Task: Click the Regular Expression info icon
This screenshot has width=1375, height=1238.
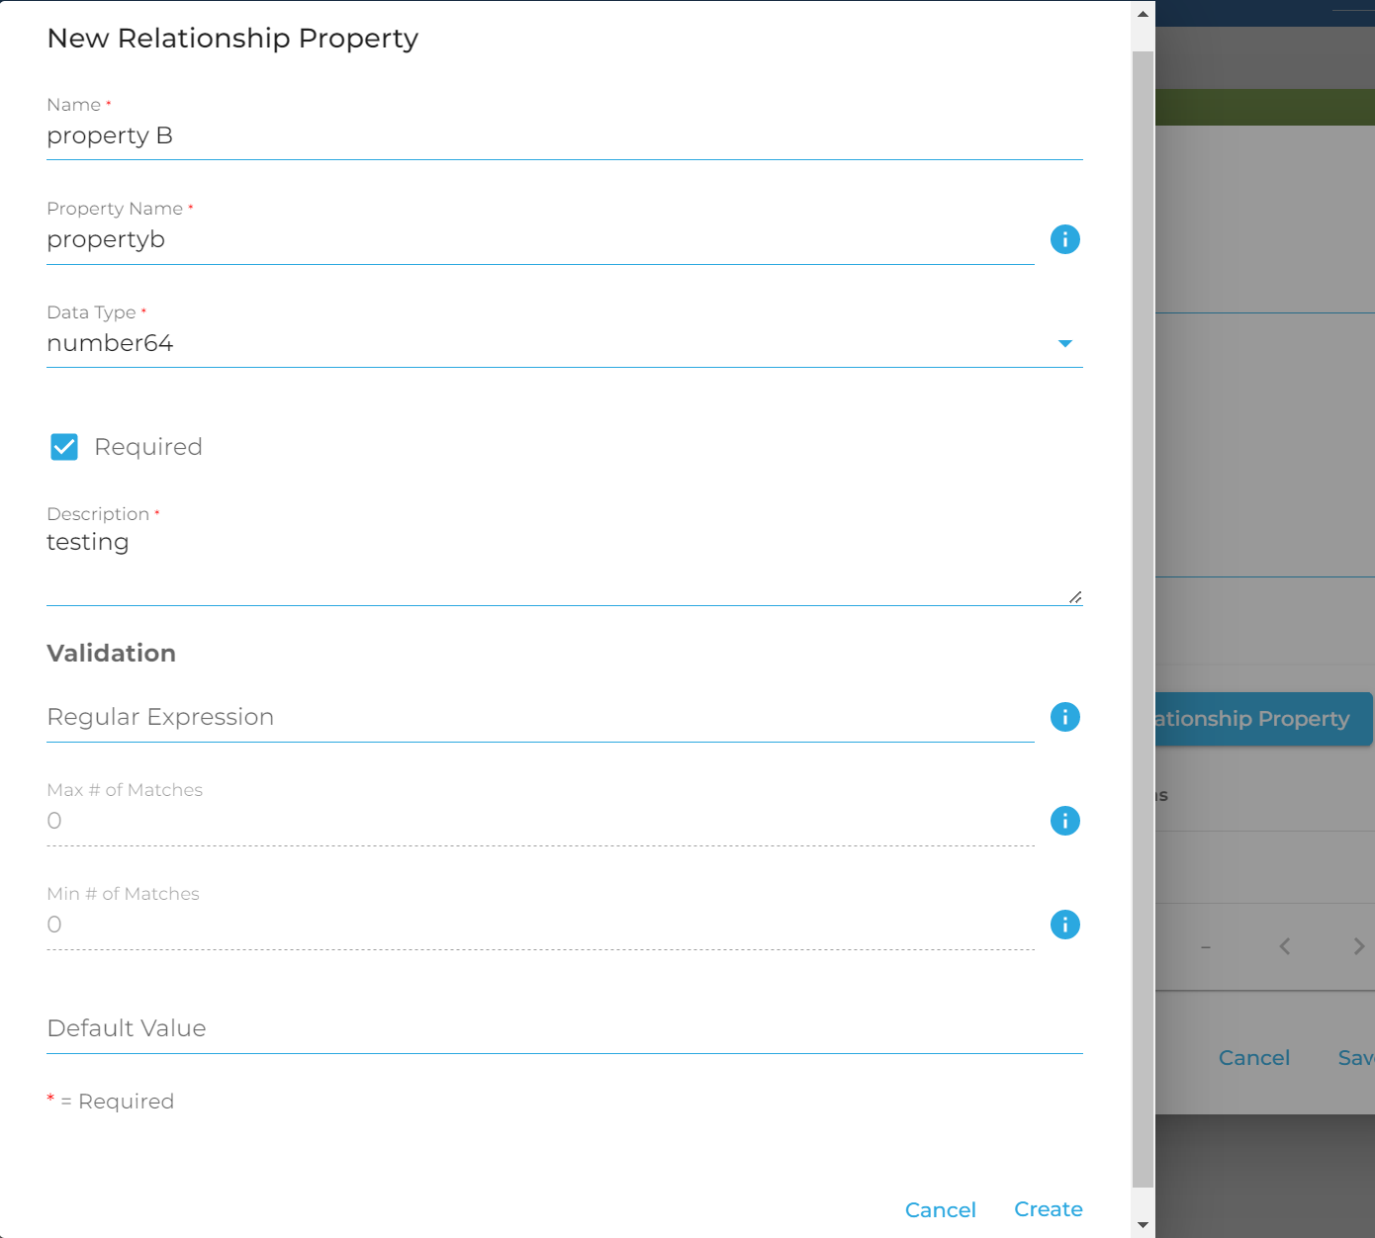Action: coord(1064,717)
